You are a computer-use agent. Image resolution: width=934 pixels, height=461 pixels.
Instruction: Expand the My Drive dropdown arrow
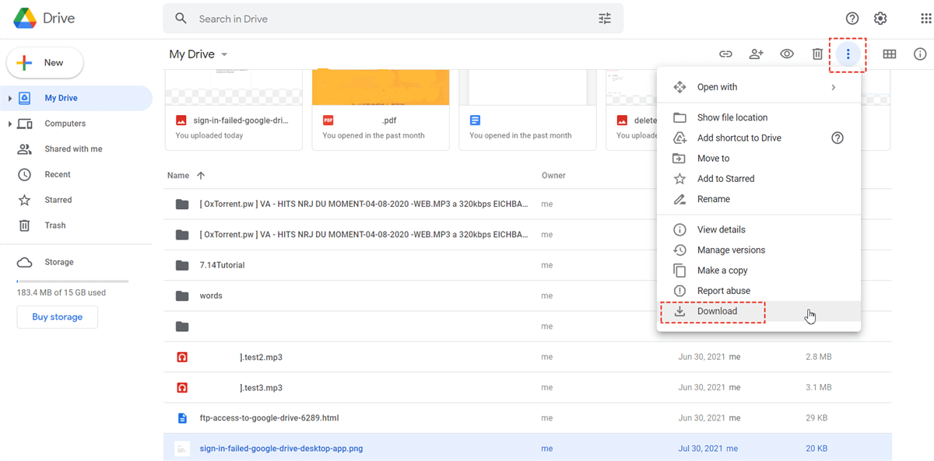(x=225, y=55)
